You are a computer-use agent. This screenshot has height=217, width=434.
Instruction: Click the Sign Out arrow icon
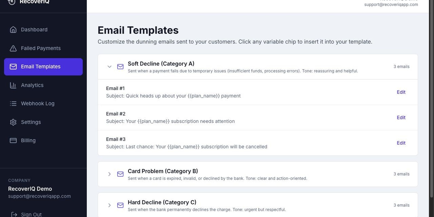coord(14,215)
